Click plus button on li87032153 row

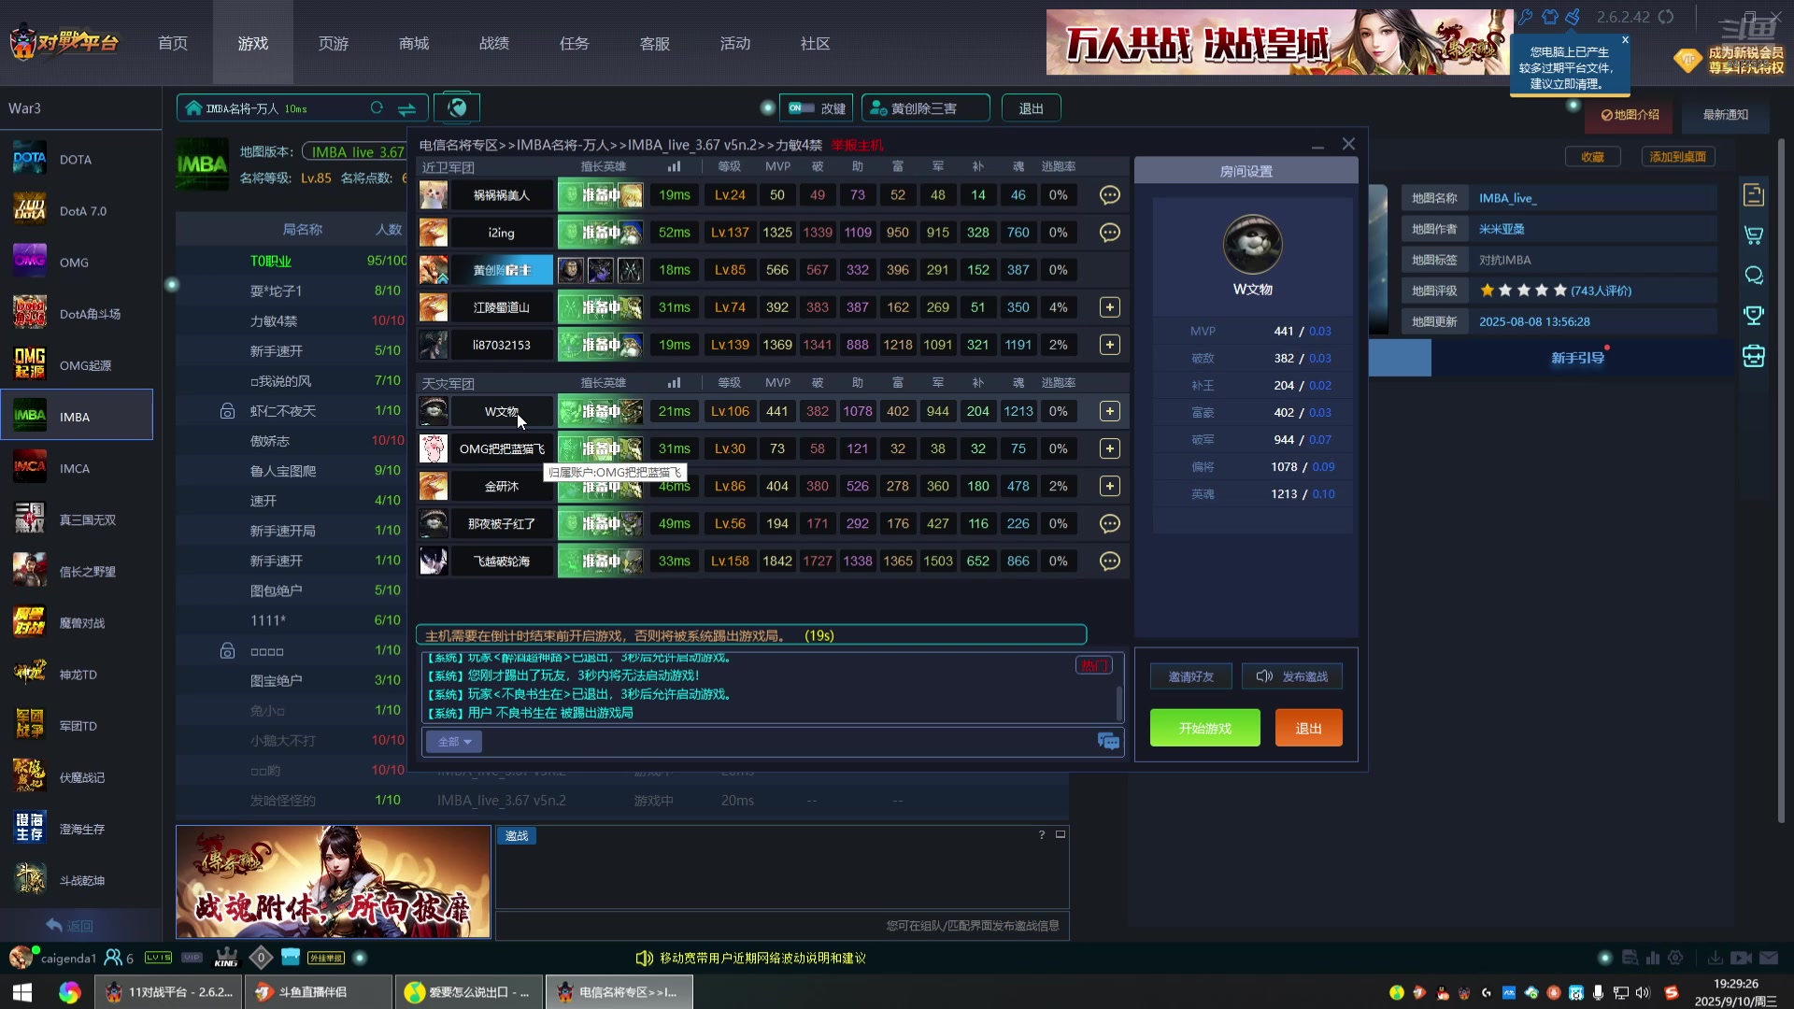pos(1109,345)
